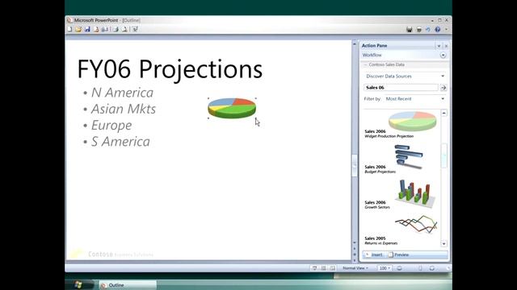This screenshot has height=290, width=517.
Task: Click the Open folder toolbar icon
Action: click(78, 29)
